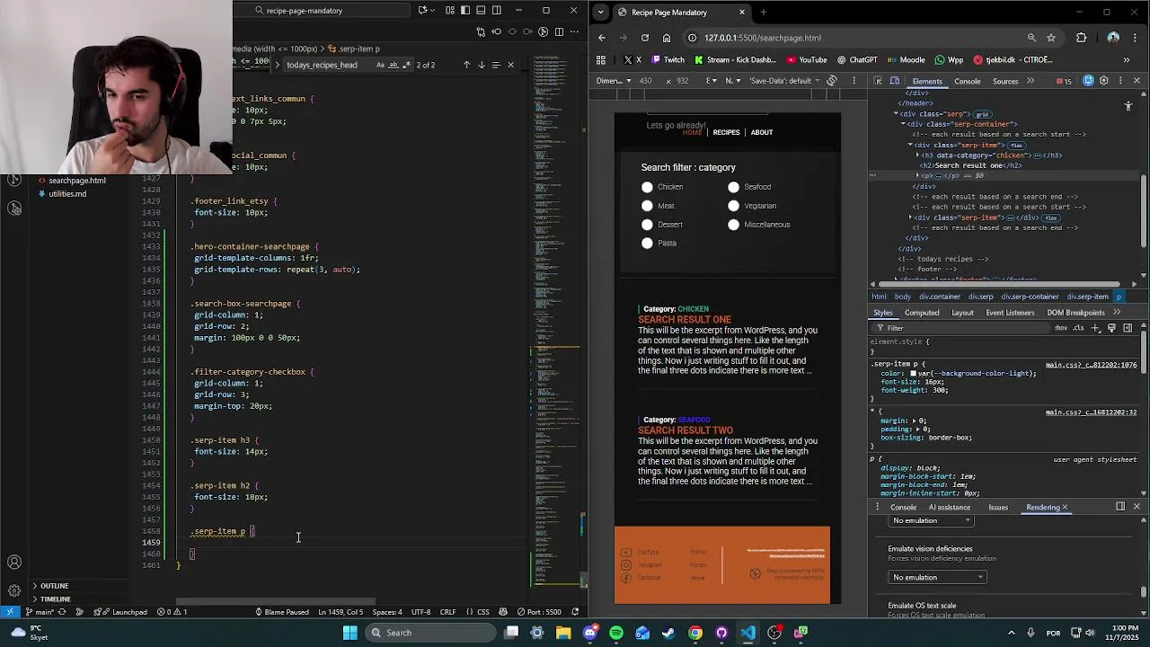The image size is (1150, 647).
Task: Open main.css link for .serp-item p
Action: [1091, 366]
